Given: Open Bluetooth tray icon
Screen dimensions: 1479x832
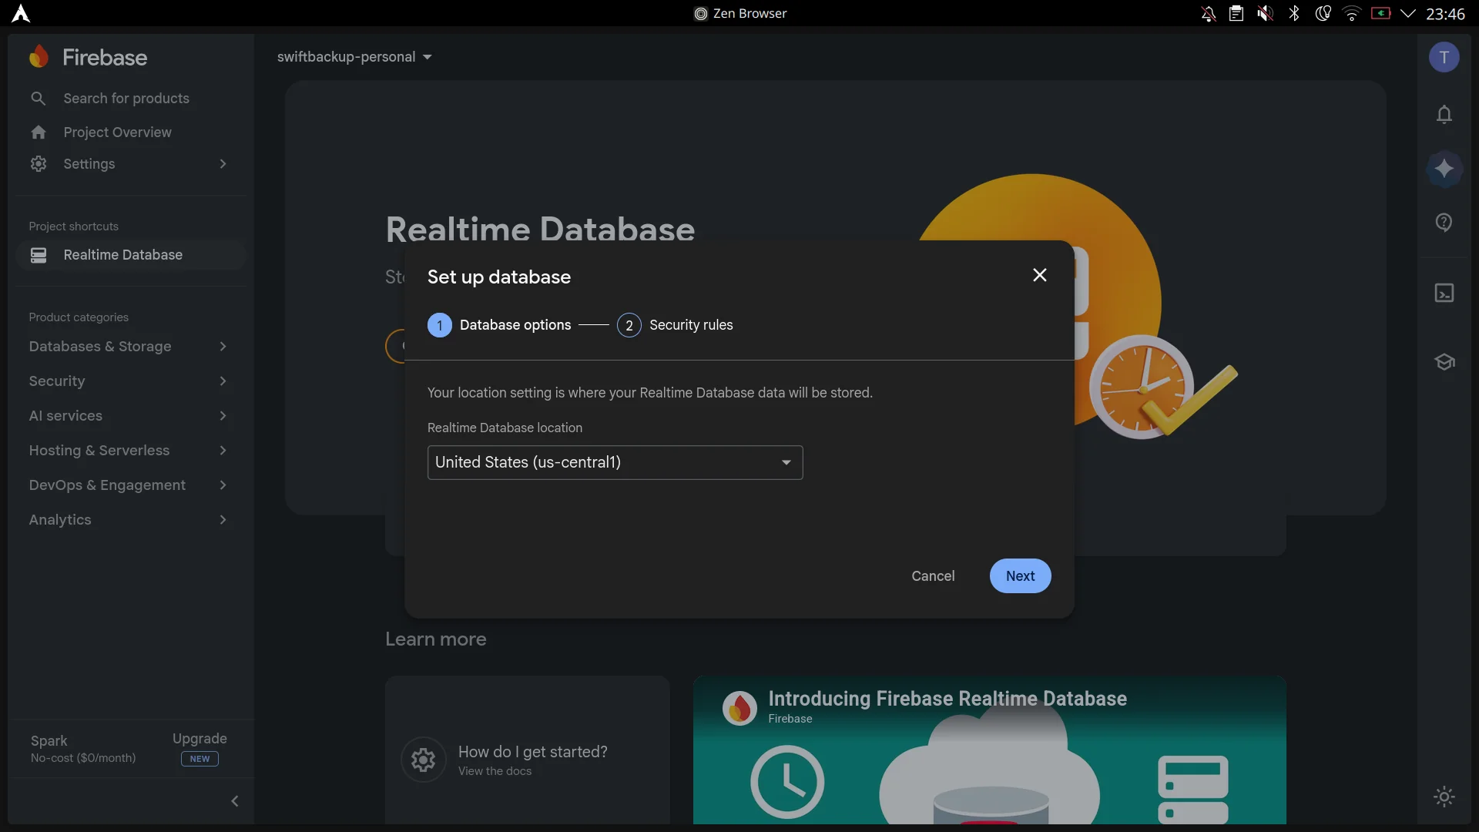Looking at the screenshot, I should 1294,13.
